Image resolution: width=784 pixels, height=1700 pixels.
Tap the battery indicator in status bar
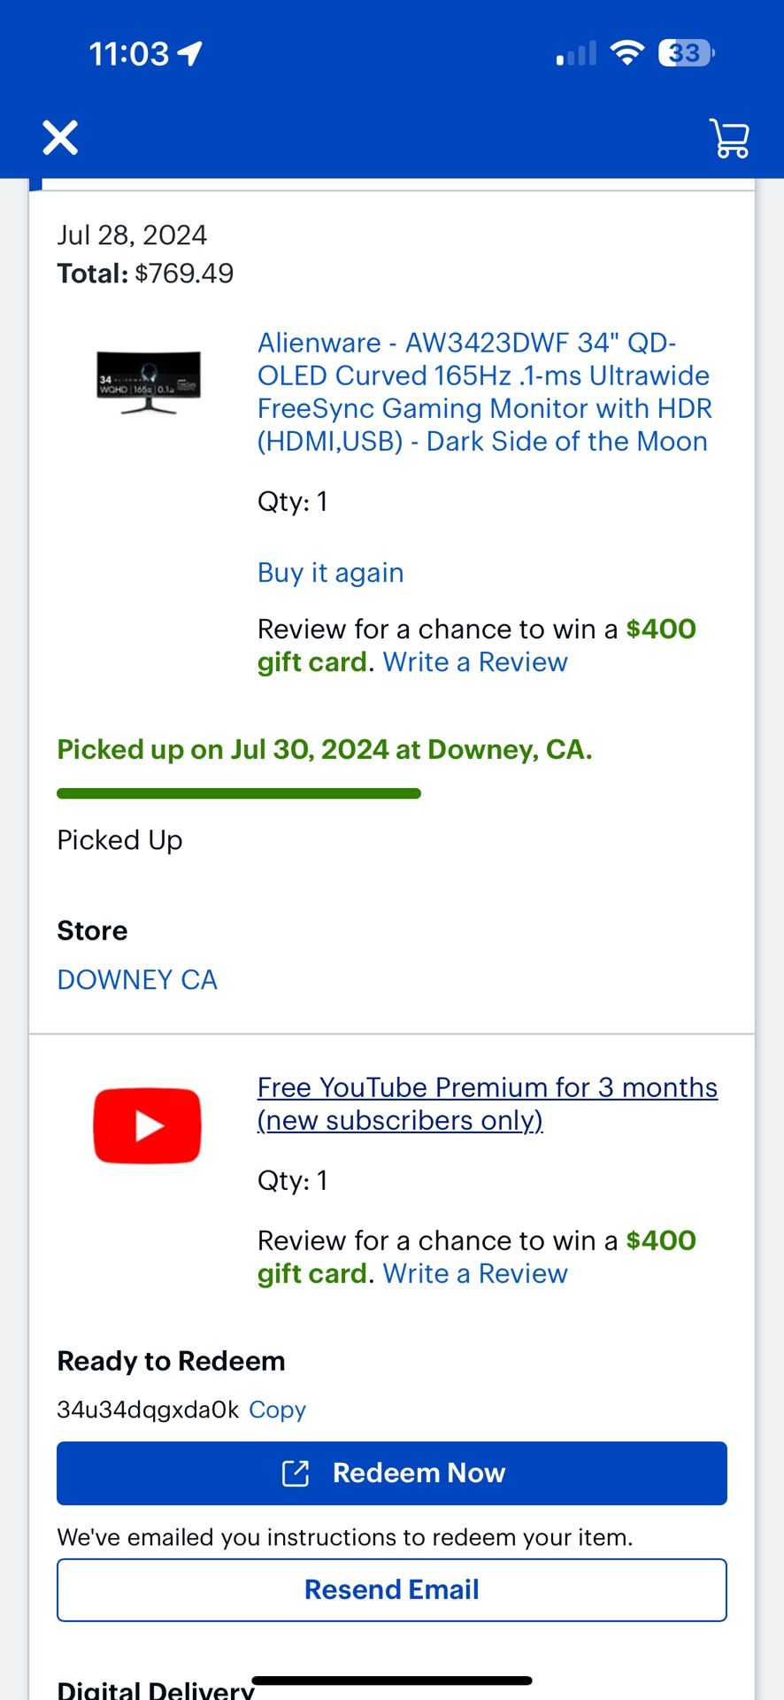pyautogui.click(x=686, y=53)
